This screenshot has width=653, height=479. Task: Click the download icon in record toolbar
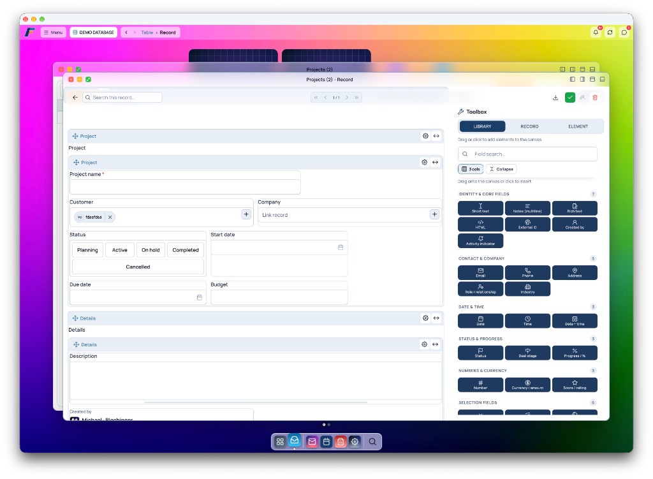point(555,98)
